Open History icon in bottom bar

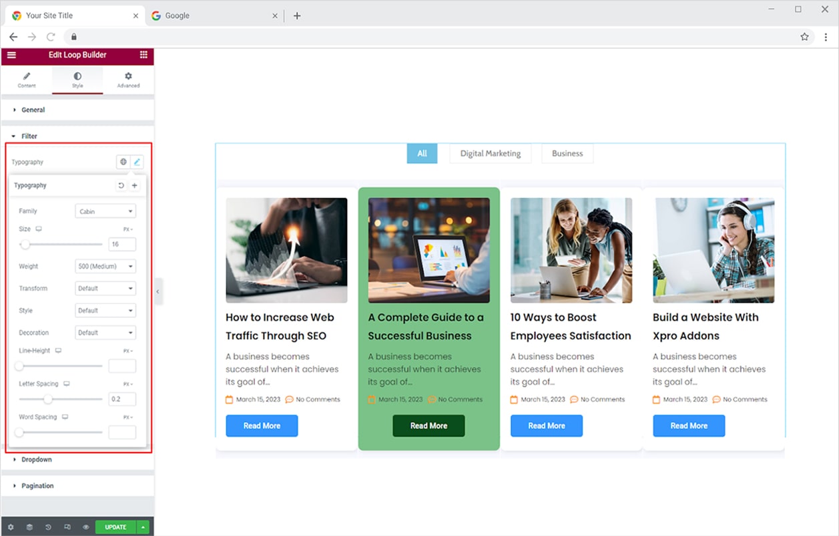point(48,527)
